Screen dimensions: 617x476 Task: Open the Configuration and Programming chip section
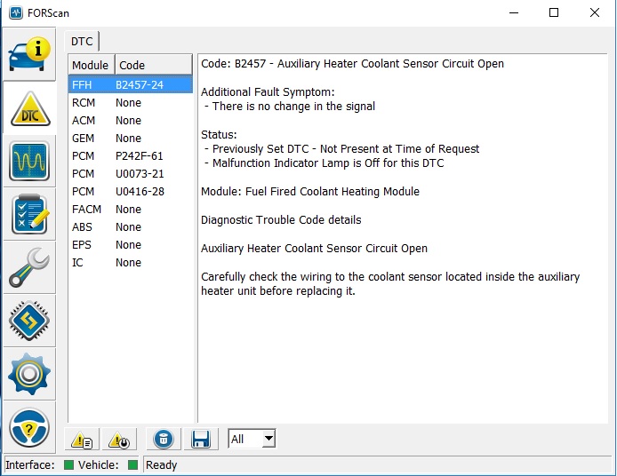point(29,321)
